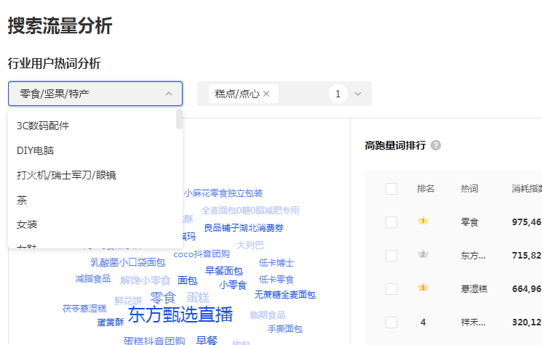Click 蛋黄酥 in the word cloud

click(x=111, y=322)
